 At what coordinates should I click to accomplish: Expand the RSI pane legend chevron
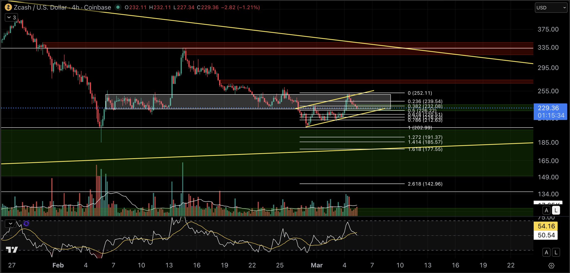(11, 224)
